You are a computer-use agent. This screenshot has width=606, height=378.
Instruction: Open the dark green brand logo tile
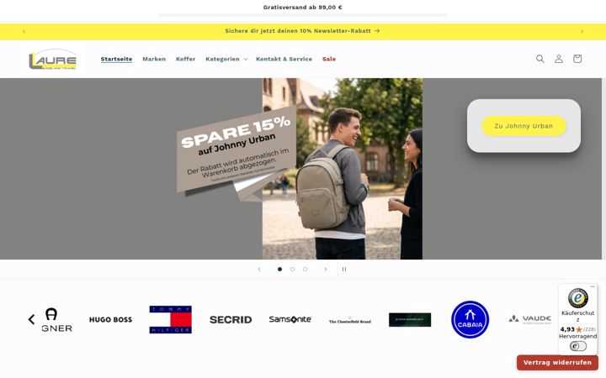coord(410,320)
